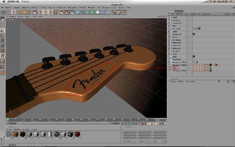This screenshot has width=235, height=147.
Task: Click the red icon at toolbar end
Action: 124,12
